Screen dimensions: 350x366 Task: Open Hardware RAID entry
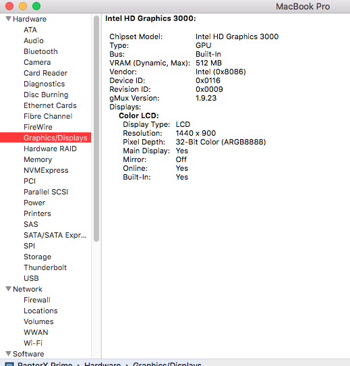[50, 149]
